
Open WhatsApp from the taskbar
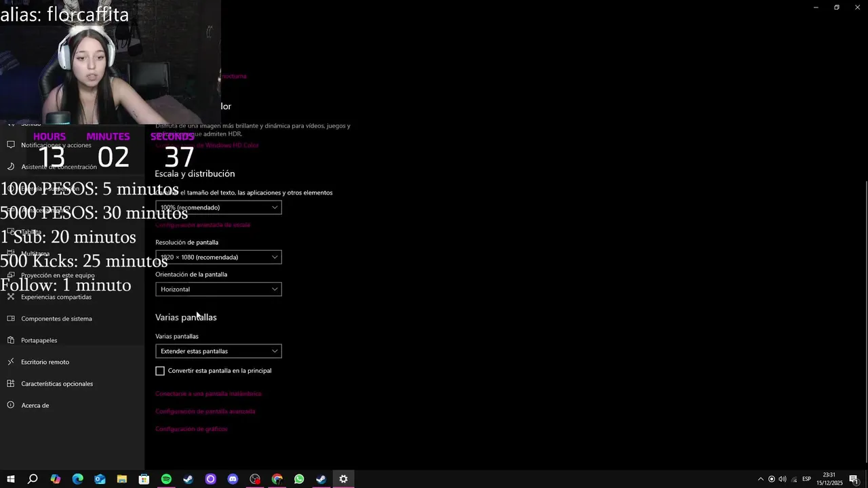[299, 479]
